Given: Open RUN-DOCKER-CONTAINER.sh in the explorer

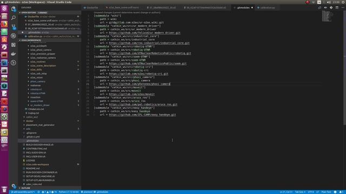Looking at the screenshot, I should pos(42,172).
